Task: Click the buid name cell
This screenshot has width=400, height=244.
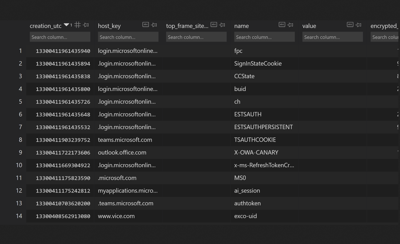Action: (240, 89)
